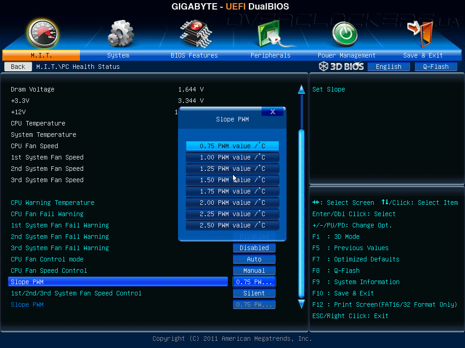
Task: Select the highlighted Slope PWM row
Action: pos(118,282)
